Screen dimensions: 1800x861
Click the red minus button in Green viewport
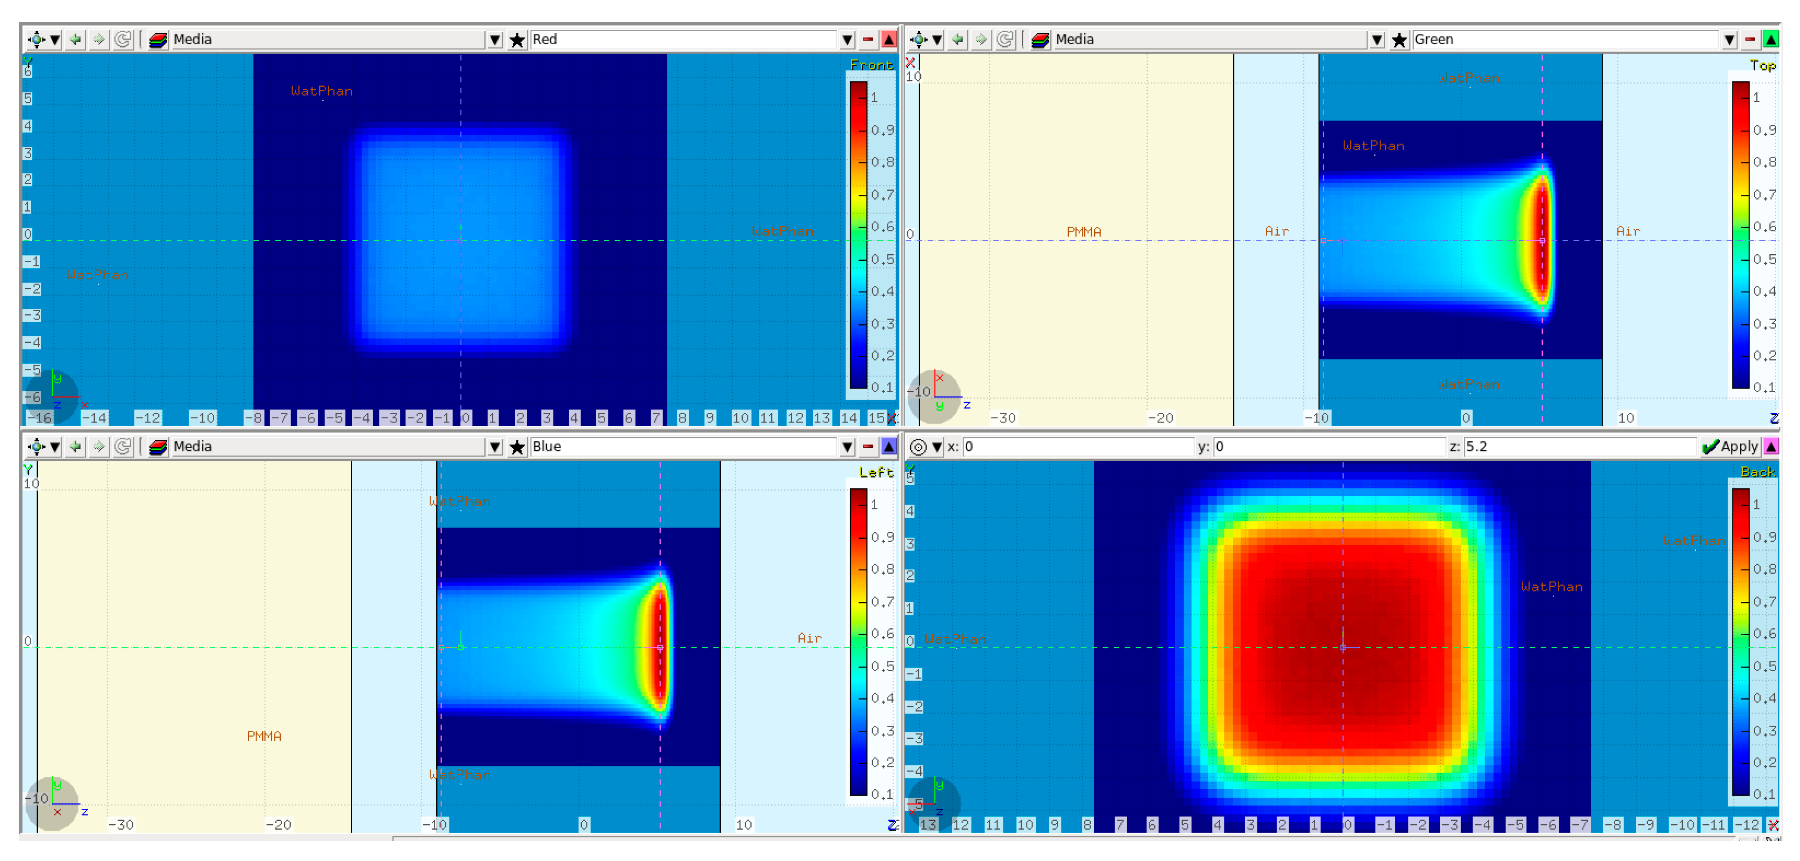click(x=1751, y=40)
